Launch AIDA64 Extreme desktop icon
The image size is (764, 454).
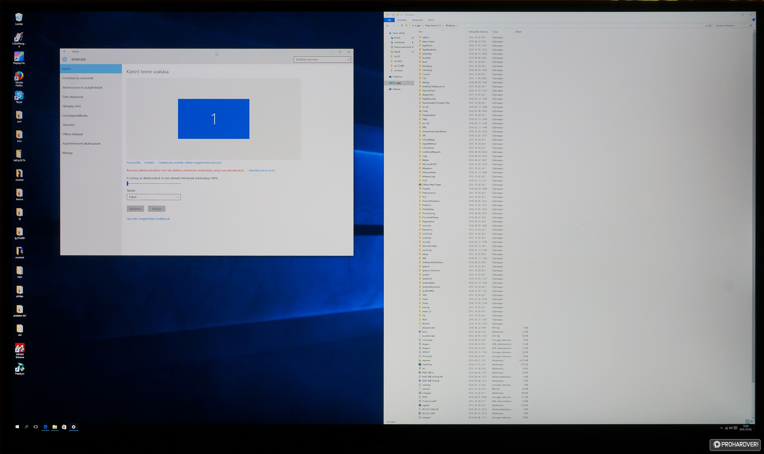(x=20, y=351)
